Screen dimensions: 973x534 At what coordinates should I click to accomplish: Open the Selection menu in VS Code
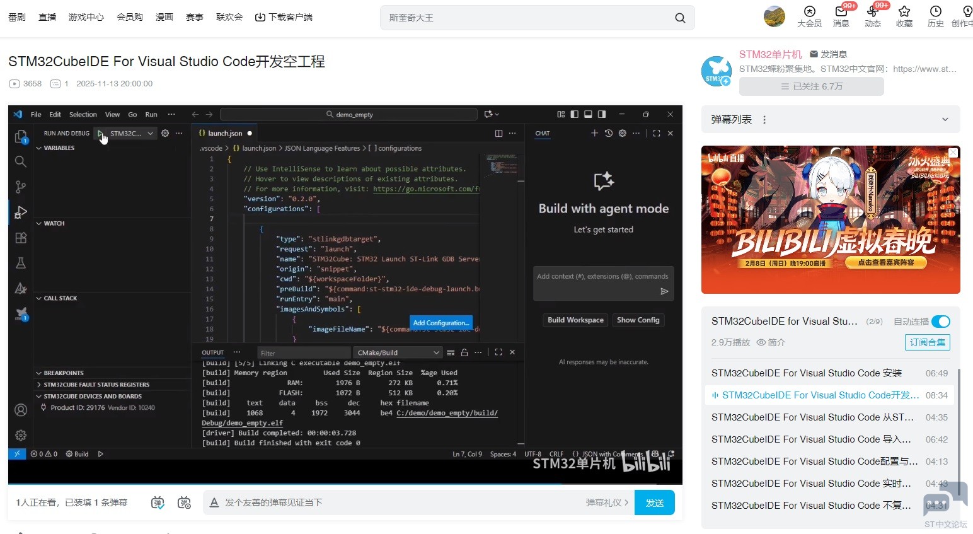pos(83,114)
